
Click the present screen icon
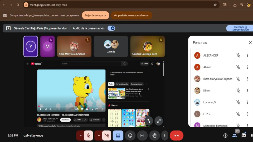pyautogui.click(x=118, y=135)
